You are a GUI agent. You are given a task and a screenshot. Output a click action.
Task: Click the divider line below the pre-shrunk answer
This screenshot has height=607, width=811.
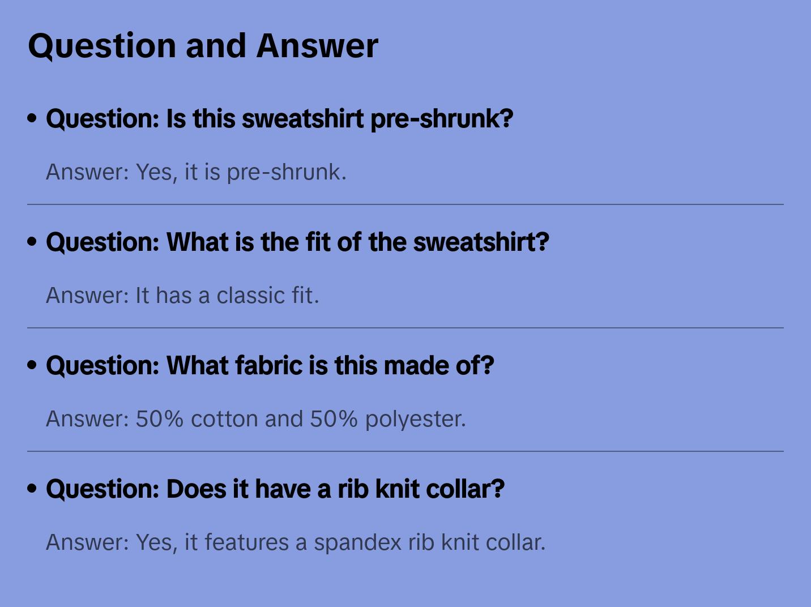405,204
